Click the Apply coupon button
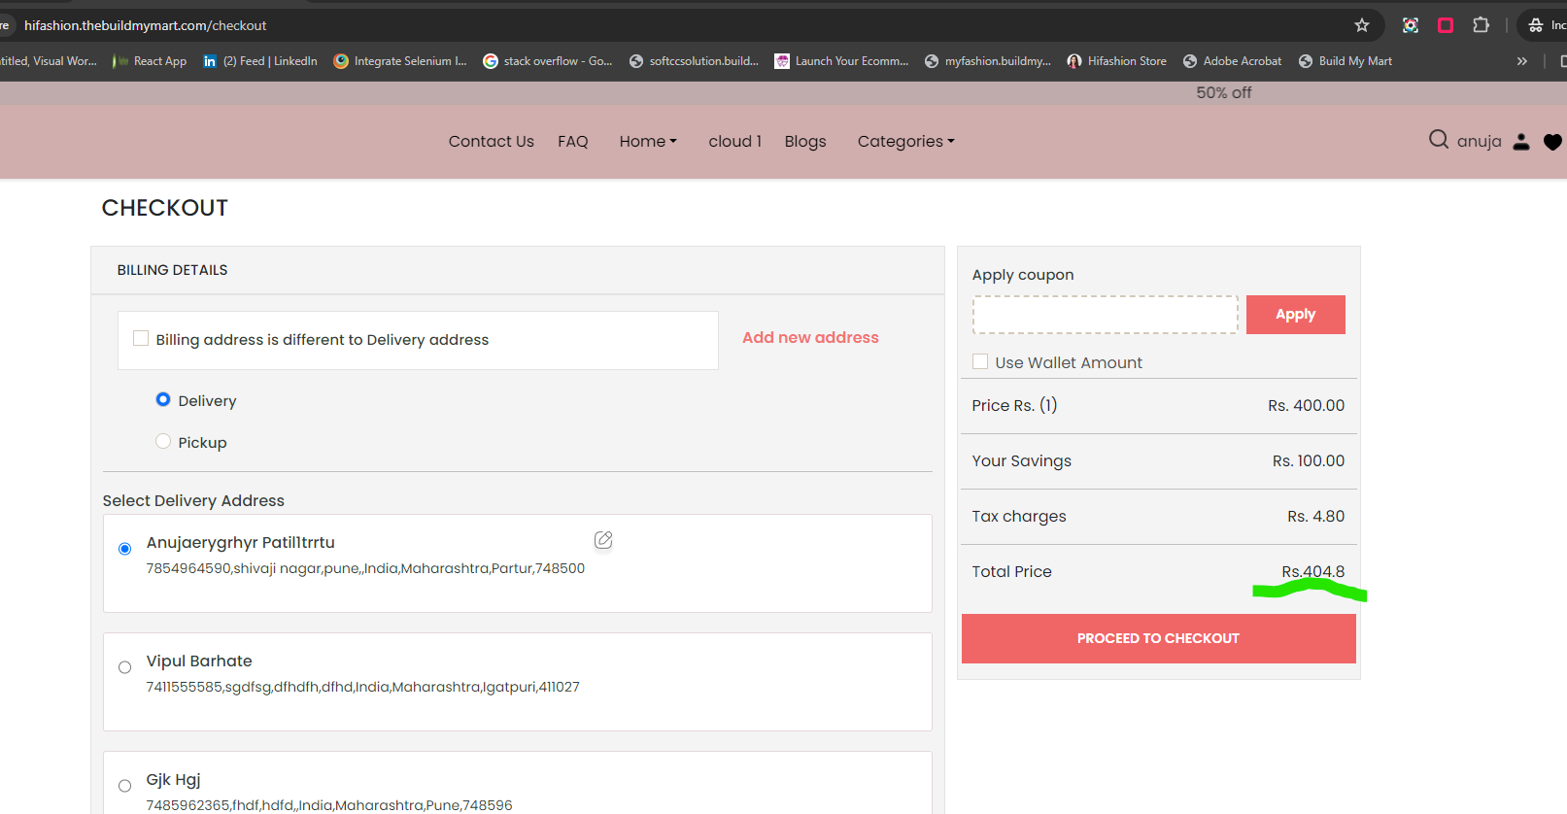The height and width of the screenshot is (814, 1567). click(x=1296, y=315)
